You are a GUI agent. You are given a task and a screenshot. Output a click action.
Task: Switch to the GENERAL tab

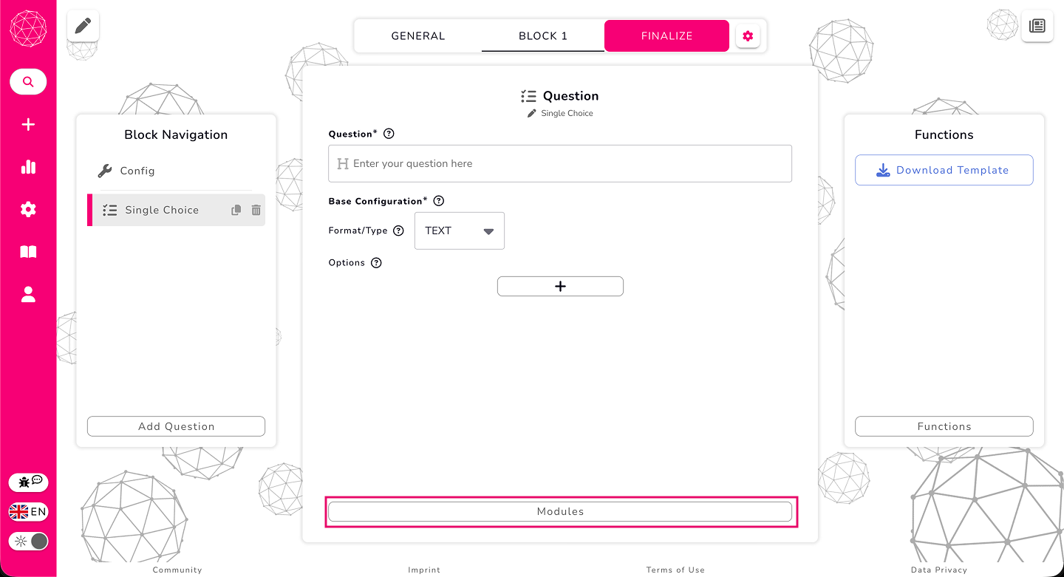pyautogui.click(x=417, y=35)
